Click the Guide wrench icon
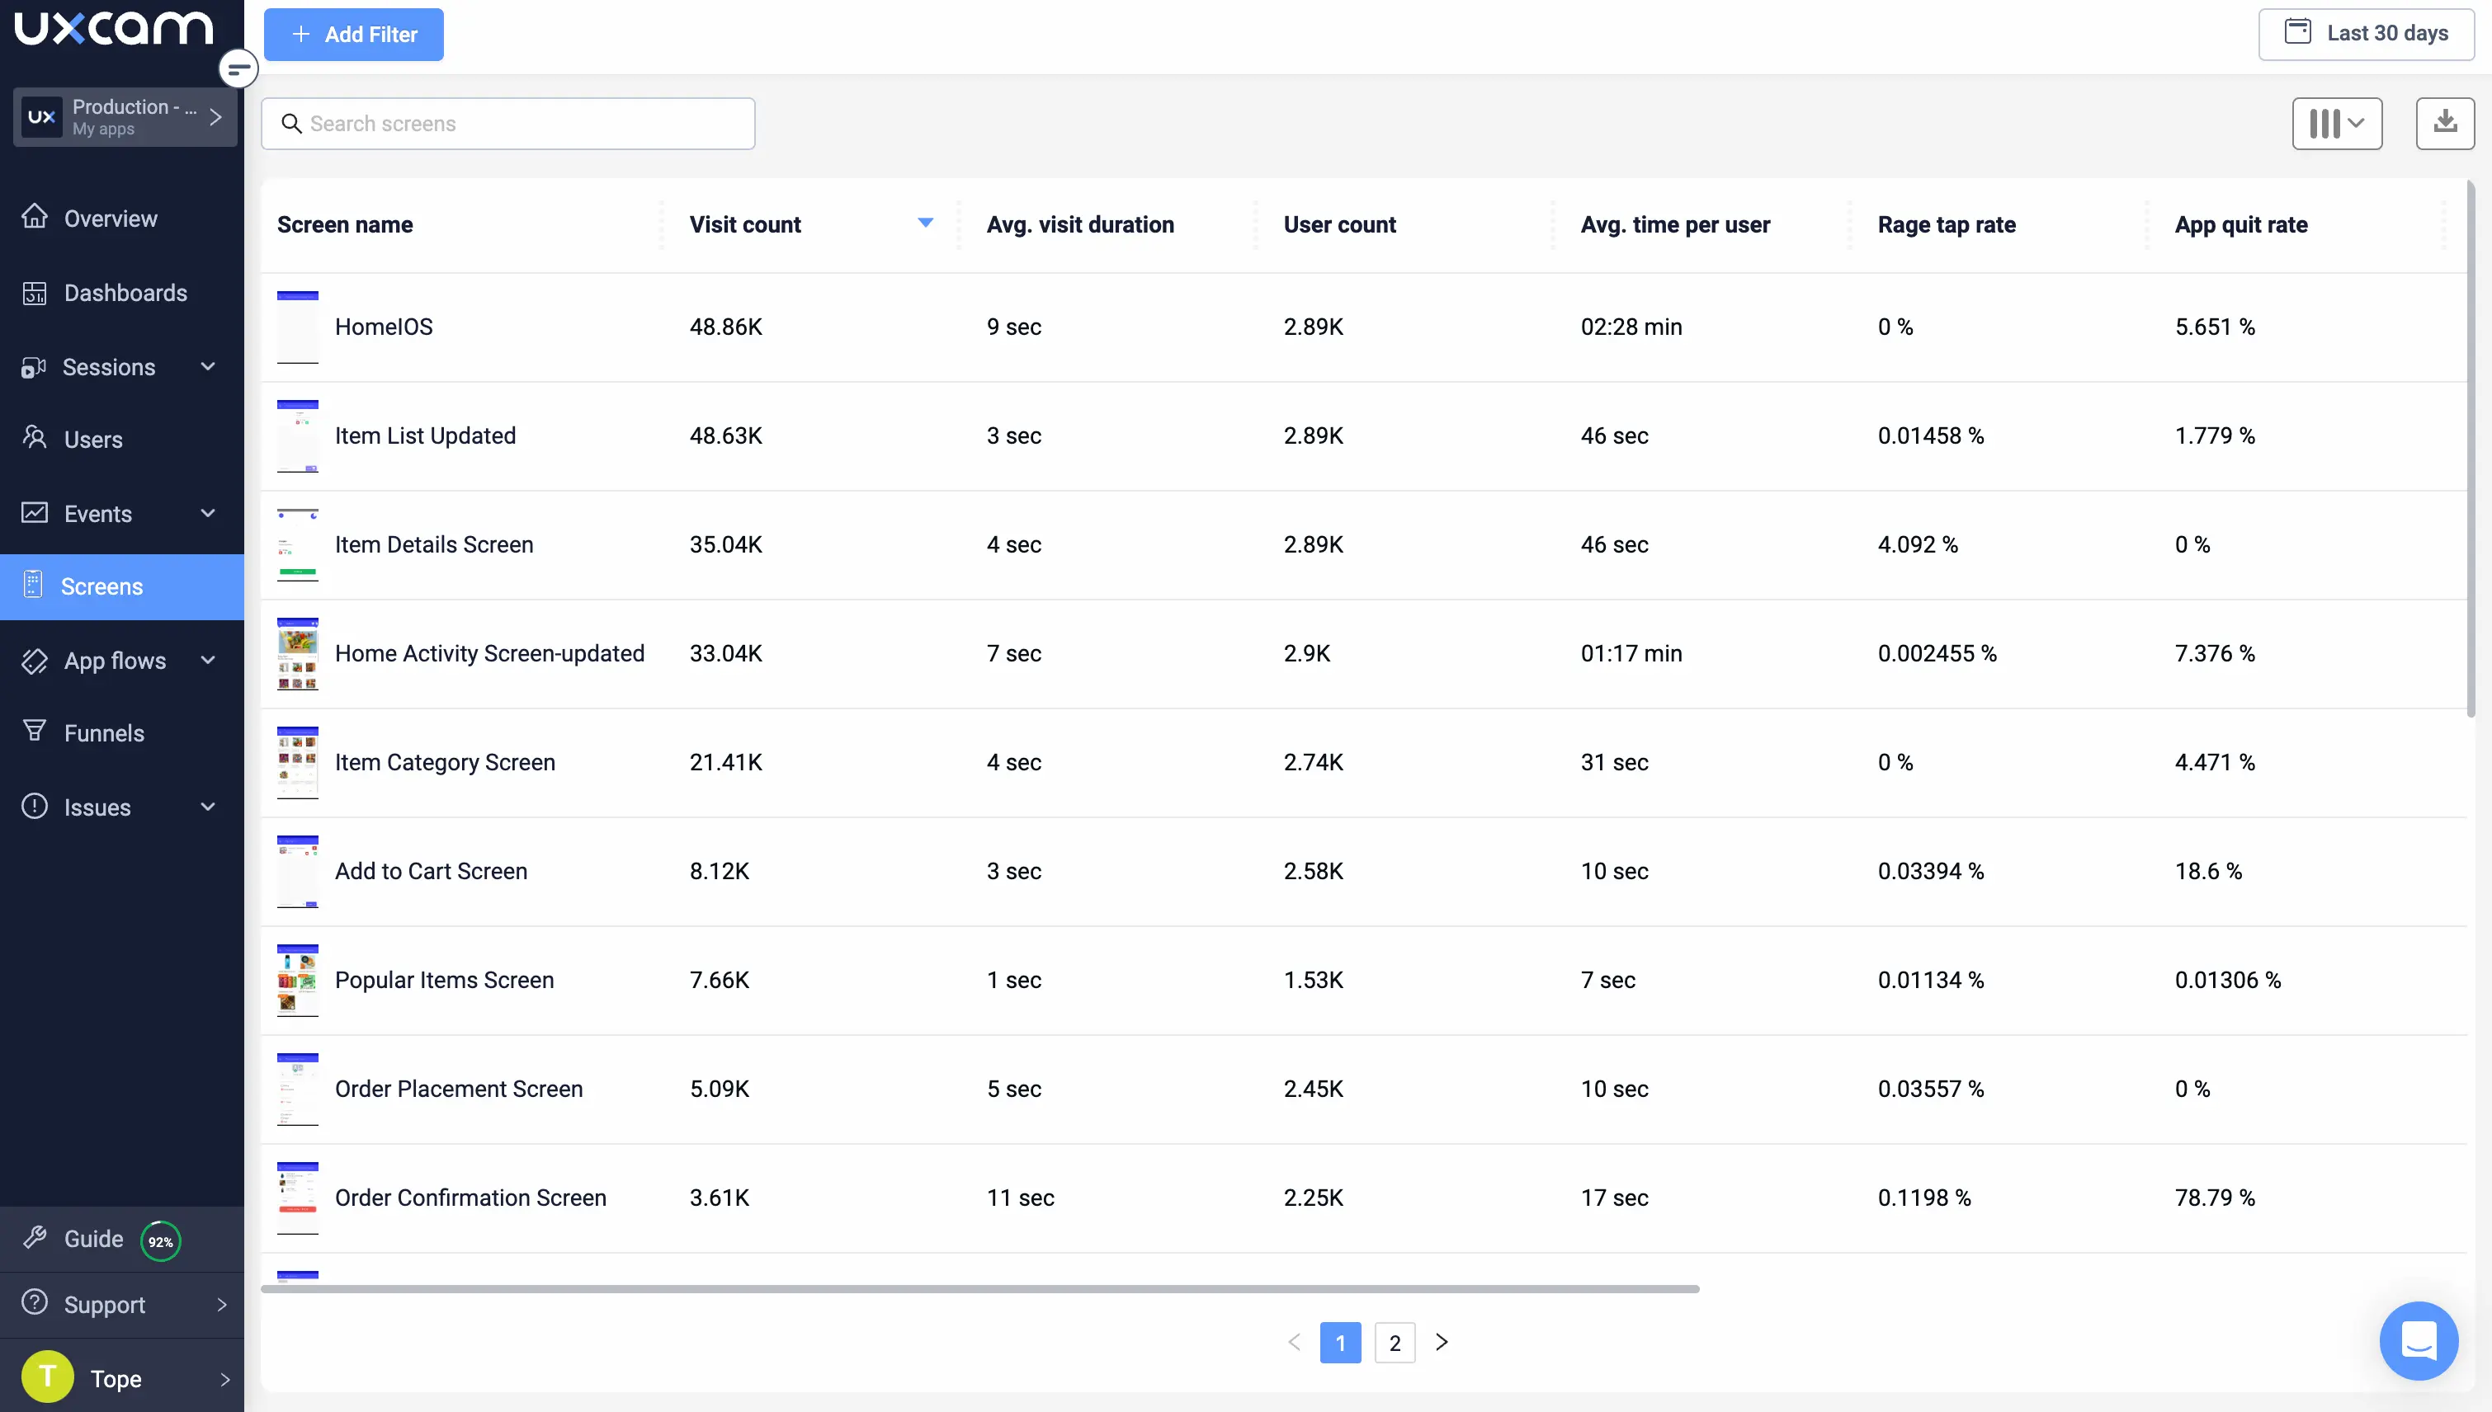Screen dimensions: 2492x1412 tap(35, 1237)
